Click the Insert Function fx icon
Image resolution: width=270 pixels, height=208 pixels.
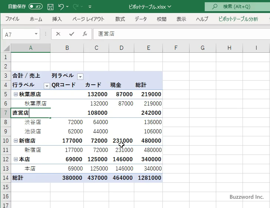pos(85,34)
